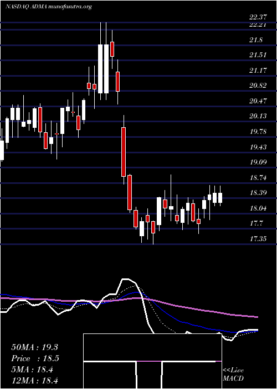Select the 18.39 price level label
277x389 pixels.
pos(258,193)
